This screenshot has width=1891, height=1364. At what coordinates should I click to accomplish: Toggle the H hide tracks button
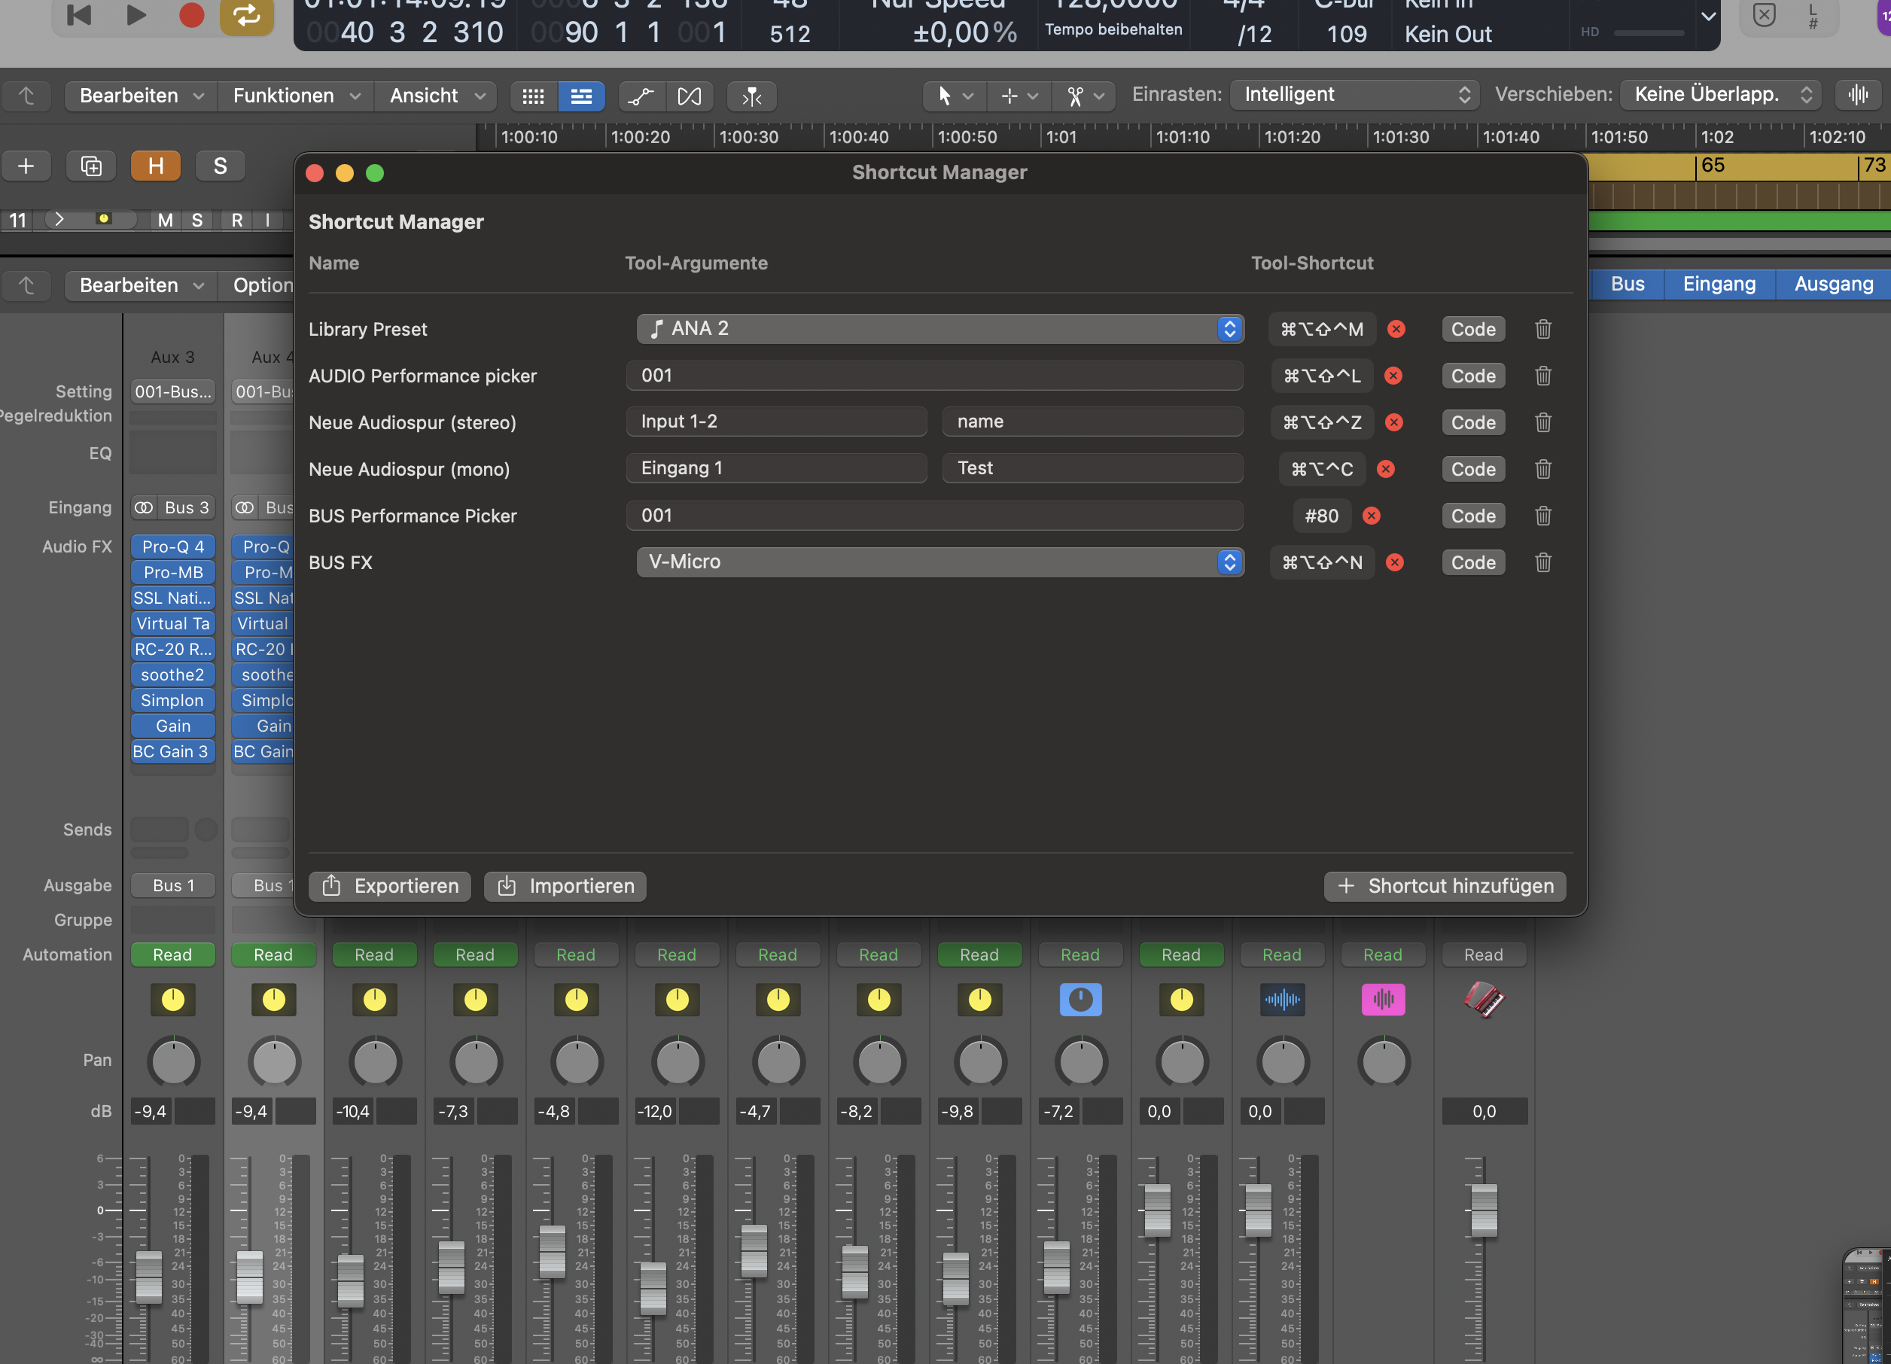155,166
